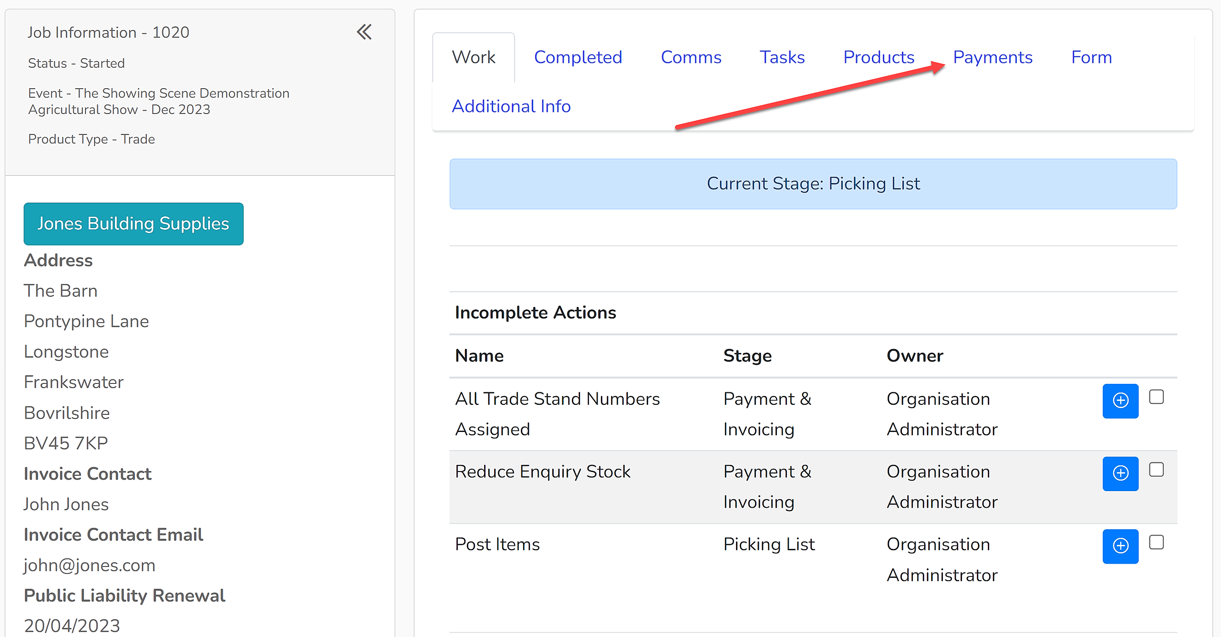Open the Form tab
1221x637 pixels.
[1091, 57]
